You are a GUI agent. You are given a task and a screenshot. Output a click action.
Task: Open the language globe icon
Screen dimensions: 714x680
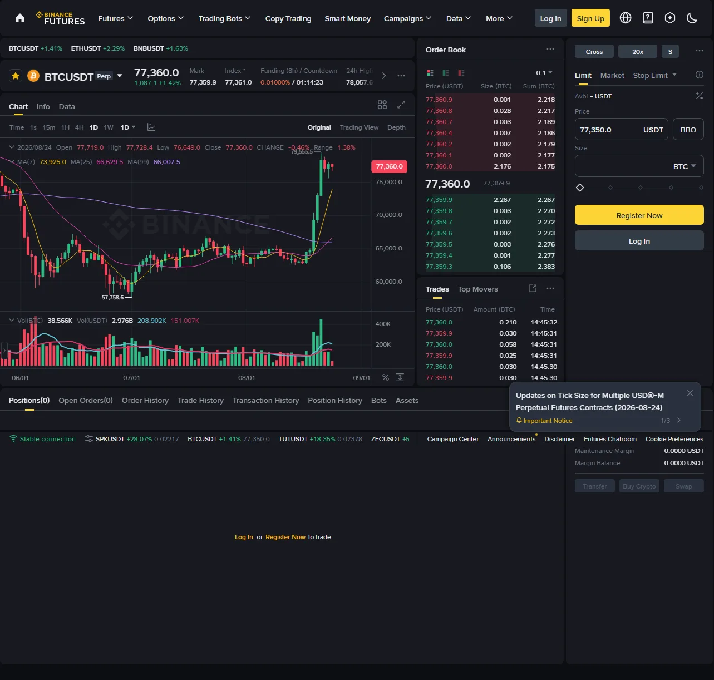pos(626,18)
